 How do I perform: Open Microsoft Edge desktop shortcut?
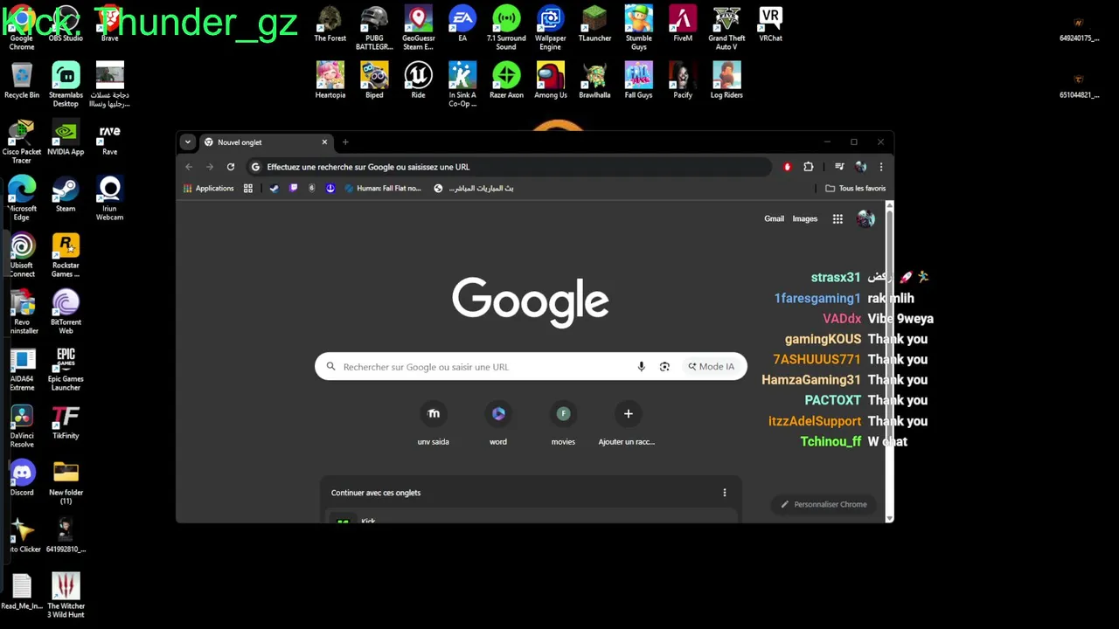[x=22, y=198]
